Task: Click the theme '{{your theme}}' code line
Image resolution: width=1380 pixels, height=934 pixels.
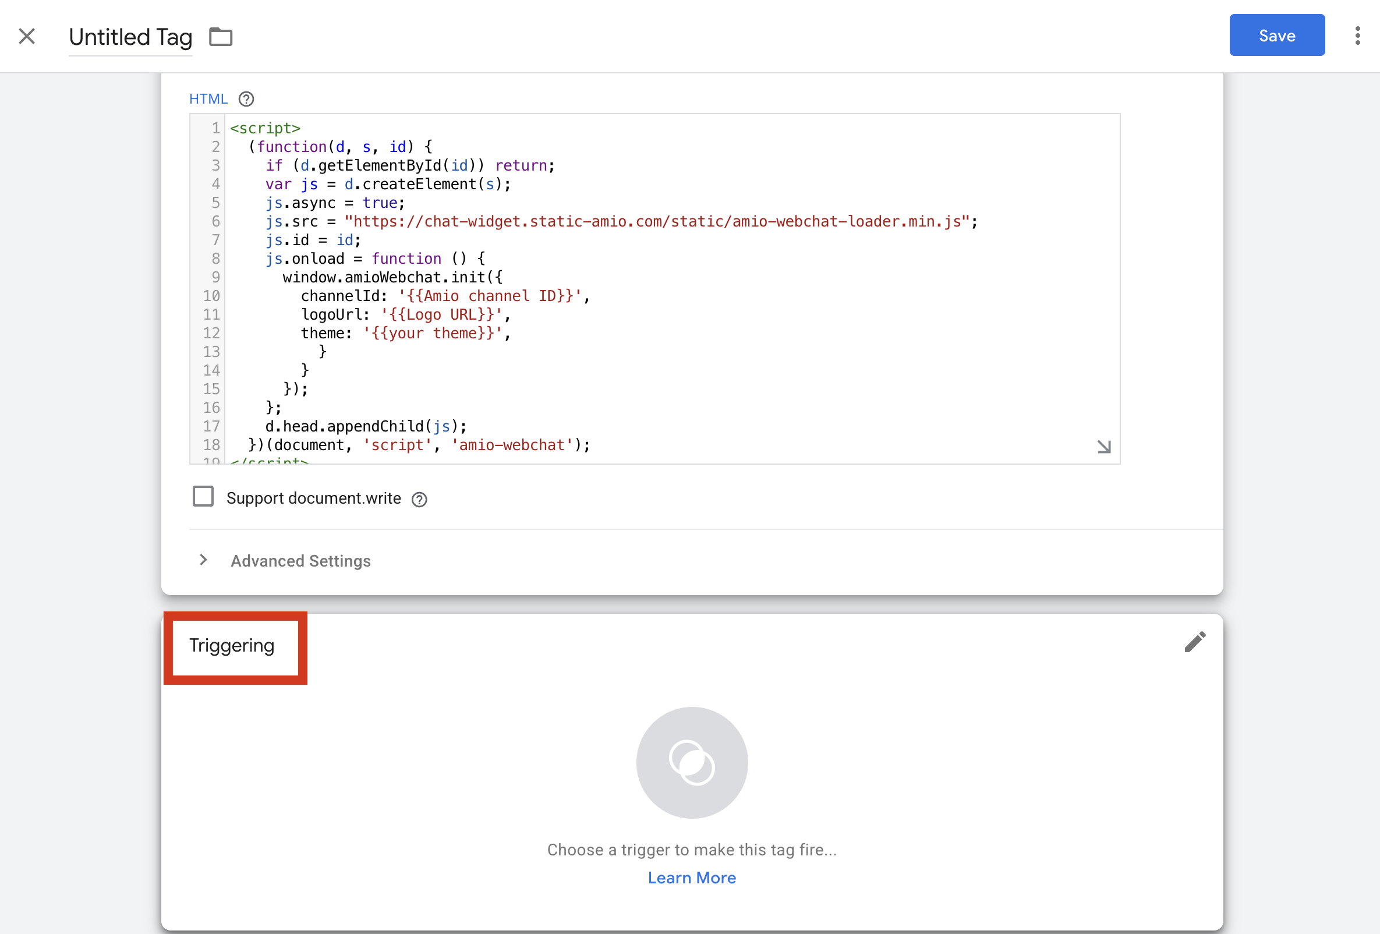Action: pos(406,333)
